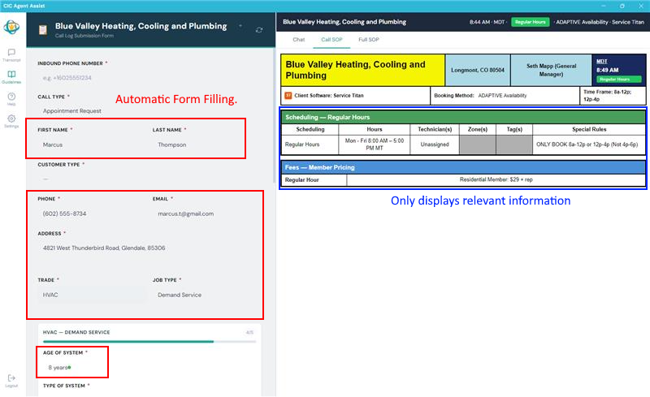Viewport: 650px width, 397px height.
Task: Click the 'Tag(s)' column header
Action: pos(514,129)
